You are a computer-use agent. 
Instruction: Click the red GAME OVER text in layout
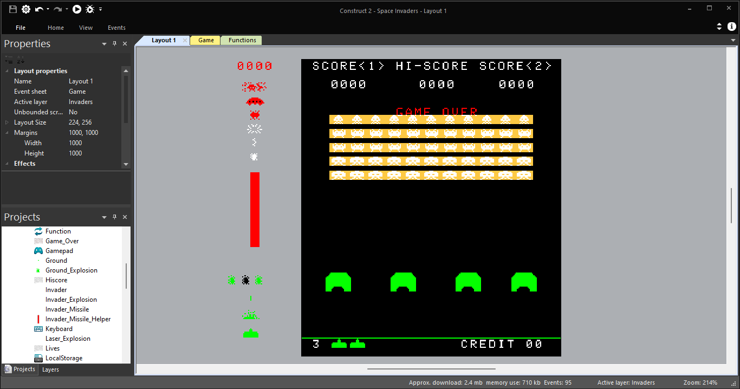(x=437, y=112)
